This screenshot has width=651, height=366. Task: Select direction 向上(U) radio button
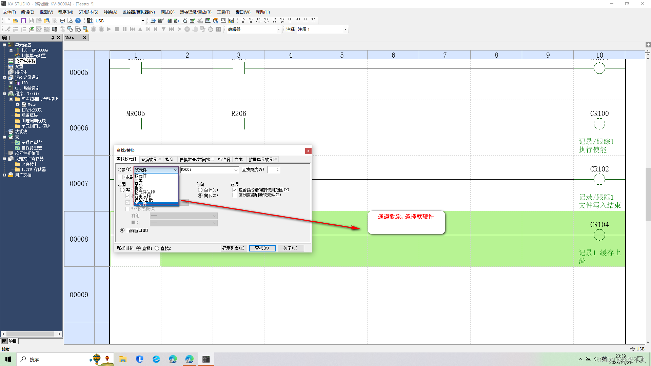[200, 190]
